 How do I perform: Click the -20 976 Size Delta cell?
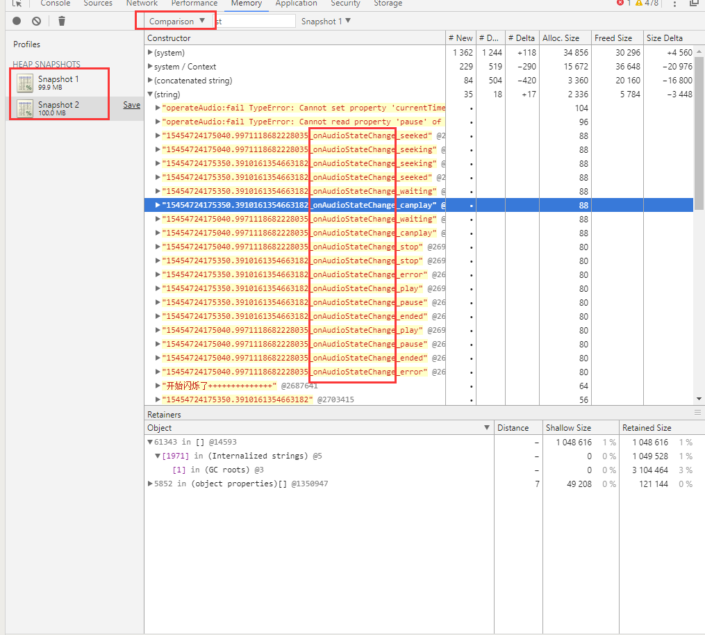[x=677, y=67]
